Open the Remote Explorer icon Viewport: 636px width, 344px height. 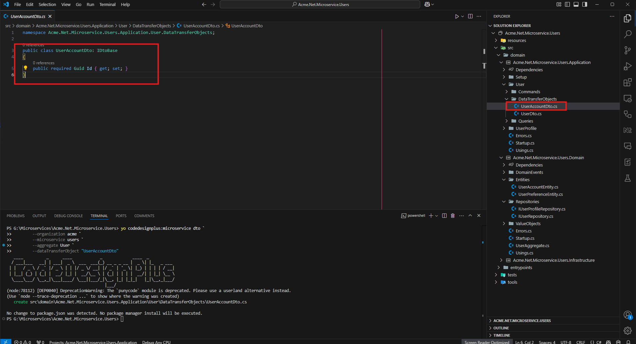coord(628,98)
